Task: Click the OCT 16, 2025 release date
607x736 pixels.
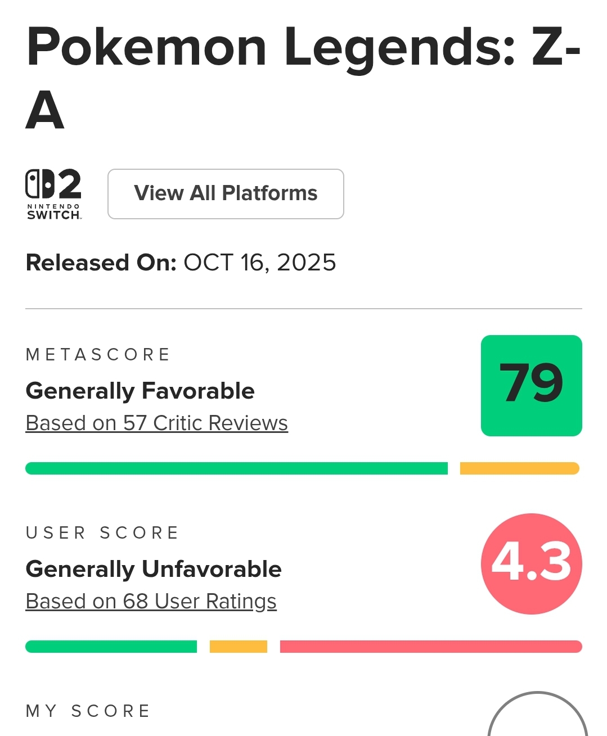Action: [x=260, y=263]
